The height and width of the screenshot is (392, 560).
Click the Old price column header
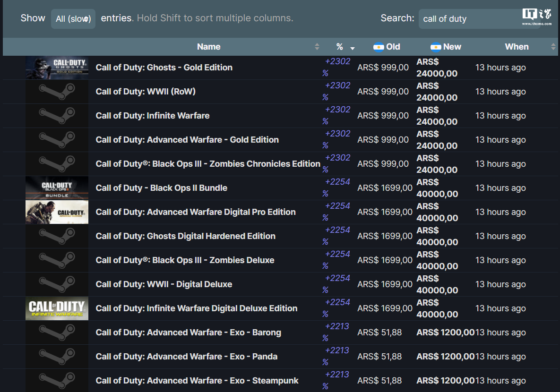(x=393, y=47)
